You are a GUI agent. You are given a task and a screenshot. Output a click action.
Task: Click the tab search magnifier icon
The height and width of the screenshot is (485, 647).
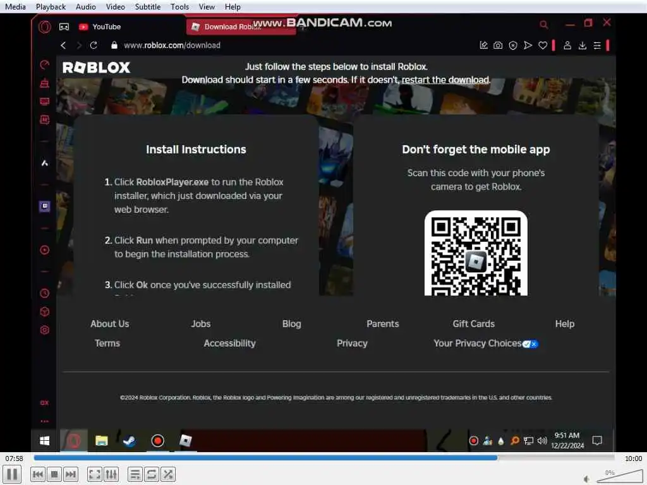tap(544, 25)
